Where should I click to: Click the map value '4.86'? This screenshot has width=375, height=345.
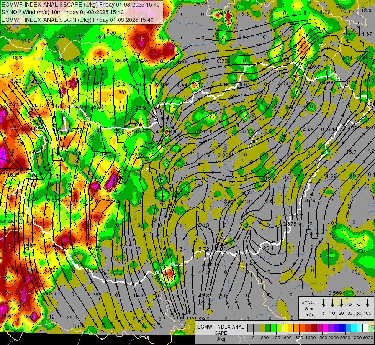coord(38,59)
